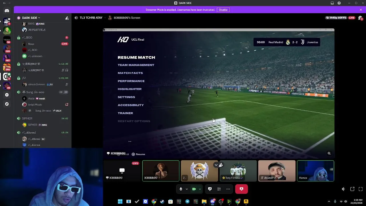Select ICHIRROU's avatar video tile

[161, 171]
